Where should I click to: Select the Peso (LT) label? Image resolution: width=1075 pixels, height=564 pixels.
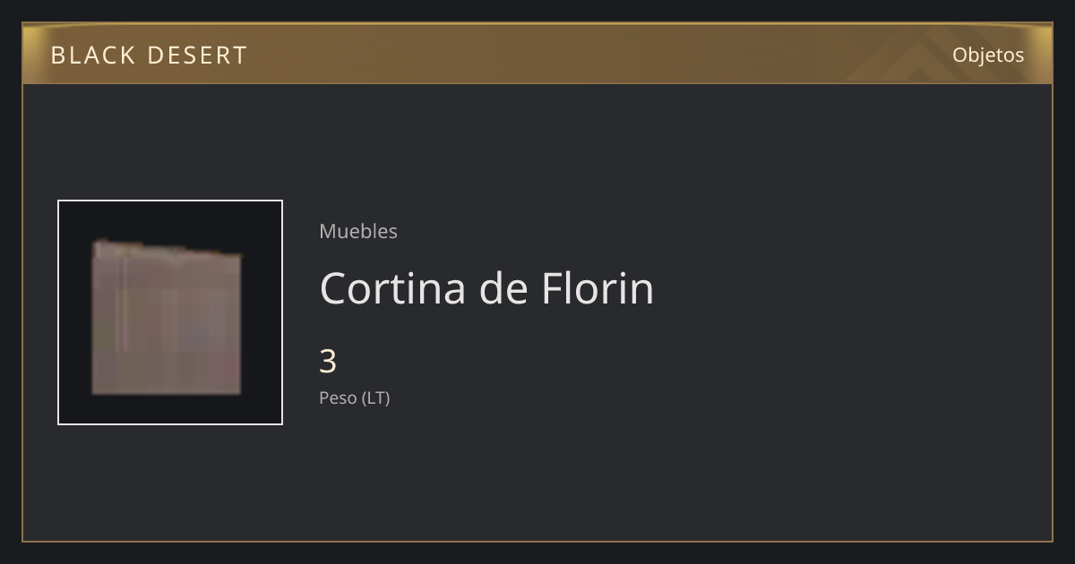(x=355, y=398)
